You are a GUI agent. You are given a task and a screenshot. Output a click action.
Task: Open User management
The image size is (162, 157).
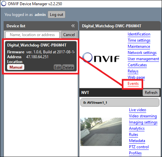(143, 59)
